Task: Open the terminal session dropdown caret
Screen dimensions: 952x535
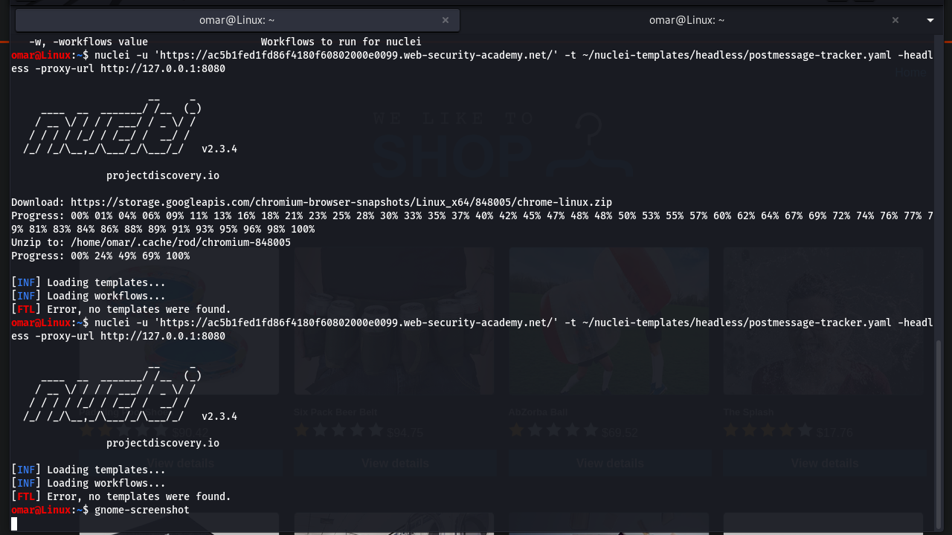Action: pyautogui.click(x=930, y=20)
